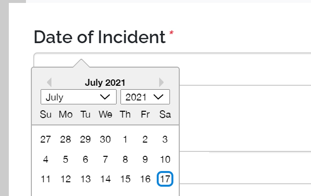Pick July 5 date
The width and height of the screenshot is (311, 196).
click(66, 159)
